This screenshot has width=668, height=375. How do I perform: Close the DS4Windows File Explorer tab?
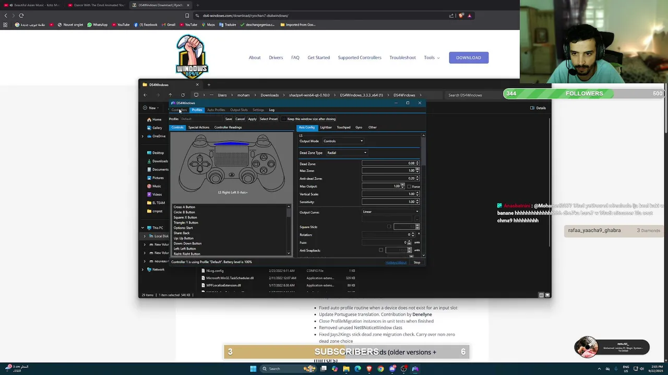(x=197, y=84)
